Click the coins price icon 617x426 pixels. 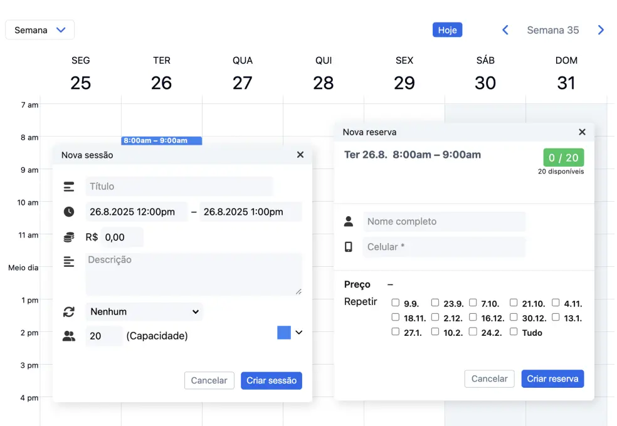[x=69, y=237]
